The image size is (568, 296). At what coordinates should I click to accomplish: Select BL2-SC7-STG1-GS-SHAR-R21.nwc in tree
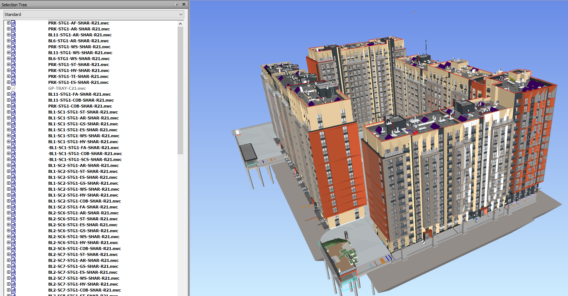(83, 266)
